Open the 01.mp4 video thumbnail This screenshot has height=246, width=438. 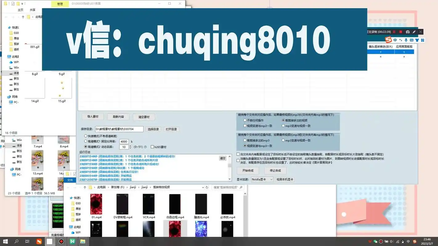coord(96,204)
